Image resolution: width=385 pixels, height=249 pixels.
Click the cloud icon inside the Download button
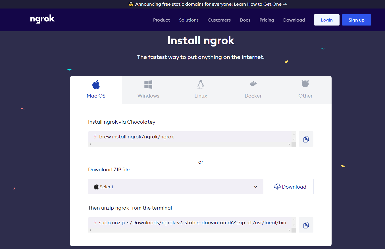[278, 187]
